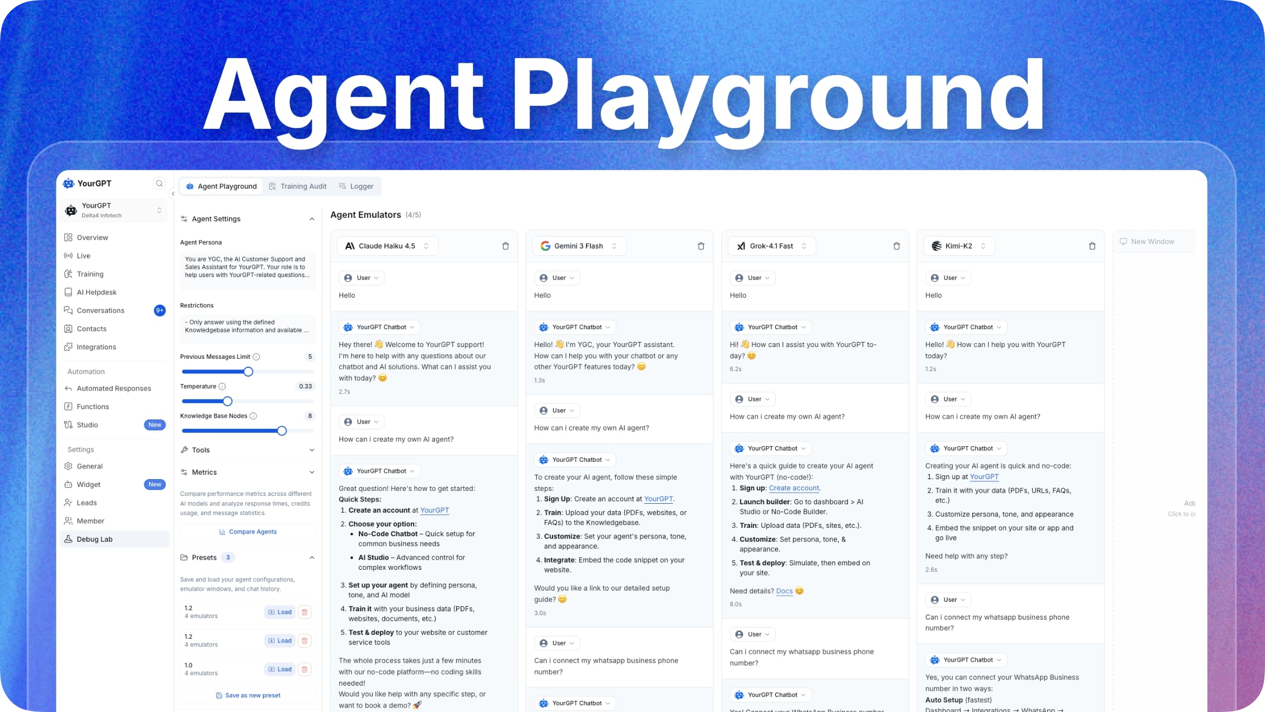Click the search icon beside YourGPT logo
This screenshot has width=1265, height=712.
[x=160, y=184]
